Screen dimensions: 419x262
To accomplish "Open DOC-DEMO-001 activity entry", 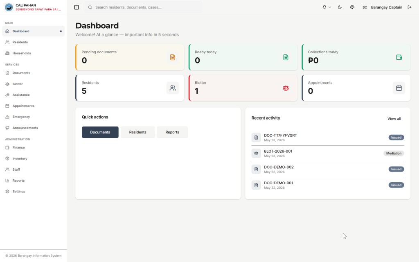I will tap(328, 185).
